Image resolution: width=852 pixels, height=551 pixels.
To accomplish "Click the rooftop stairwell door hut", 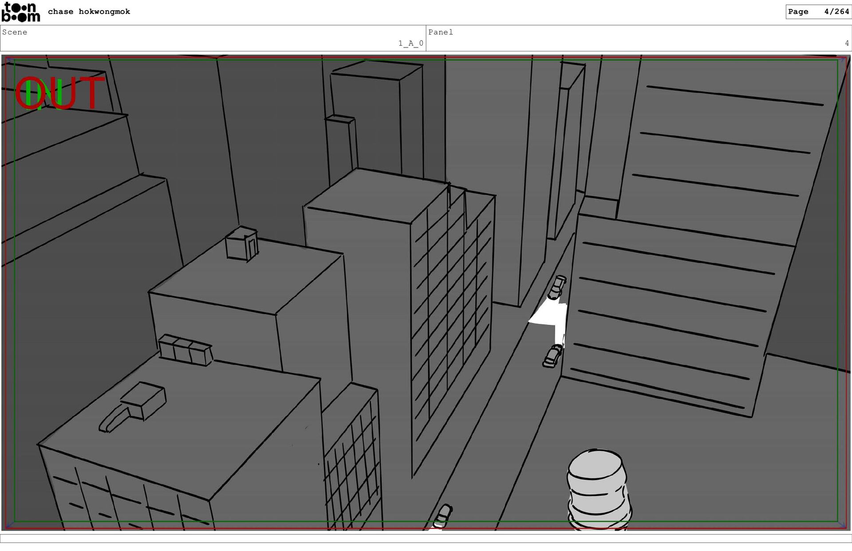I will [242, 244].
